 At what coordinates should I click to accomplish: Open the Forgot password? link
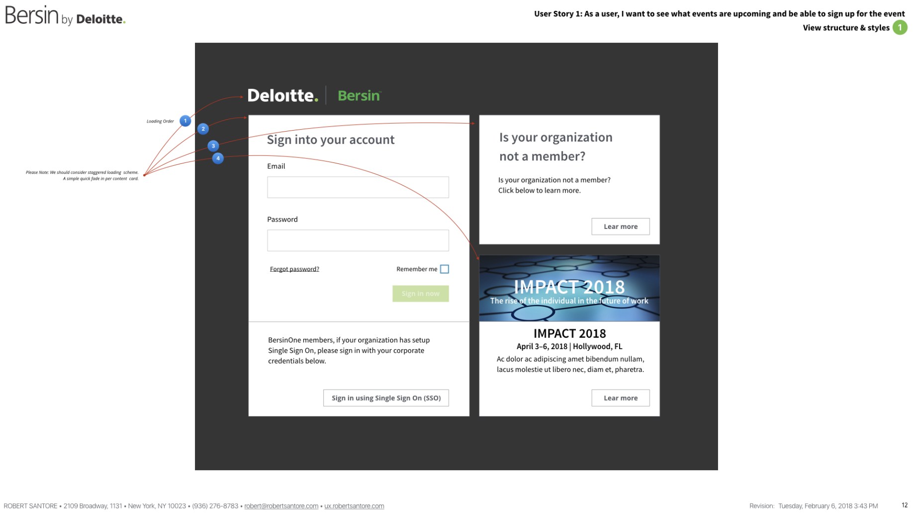(294, 269)
